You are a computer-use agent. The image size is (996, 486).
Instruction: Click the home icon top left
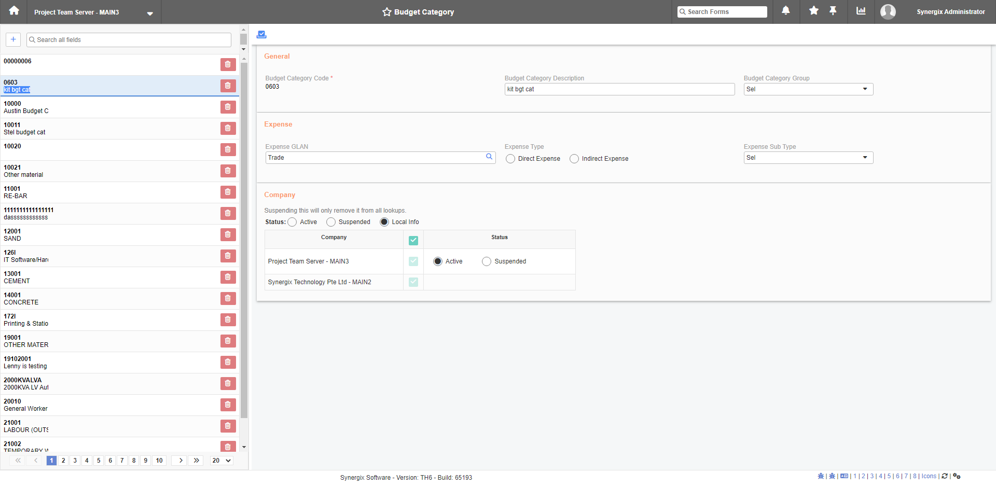[13, 11]
